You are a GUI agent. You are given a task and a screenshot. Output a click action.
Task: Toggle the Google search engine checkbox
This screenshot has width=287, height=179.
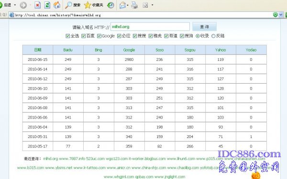click(x=99, y=36)
